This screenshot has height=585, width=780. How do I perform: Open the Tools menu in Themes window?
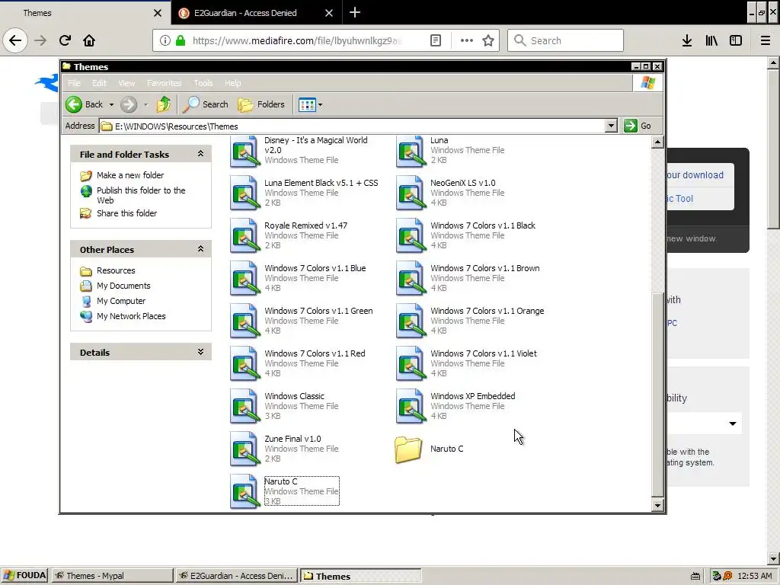[203, 83]
